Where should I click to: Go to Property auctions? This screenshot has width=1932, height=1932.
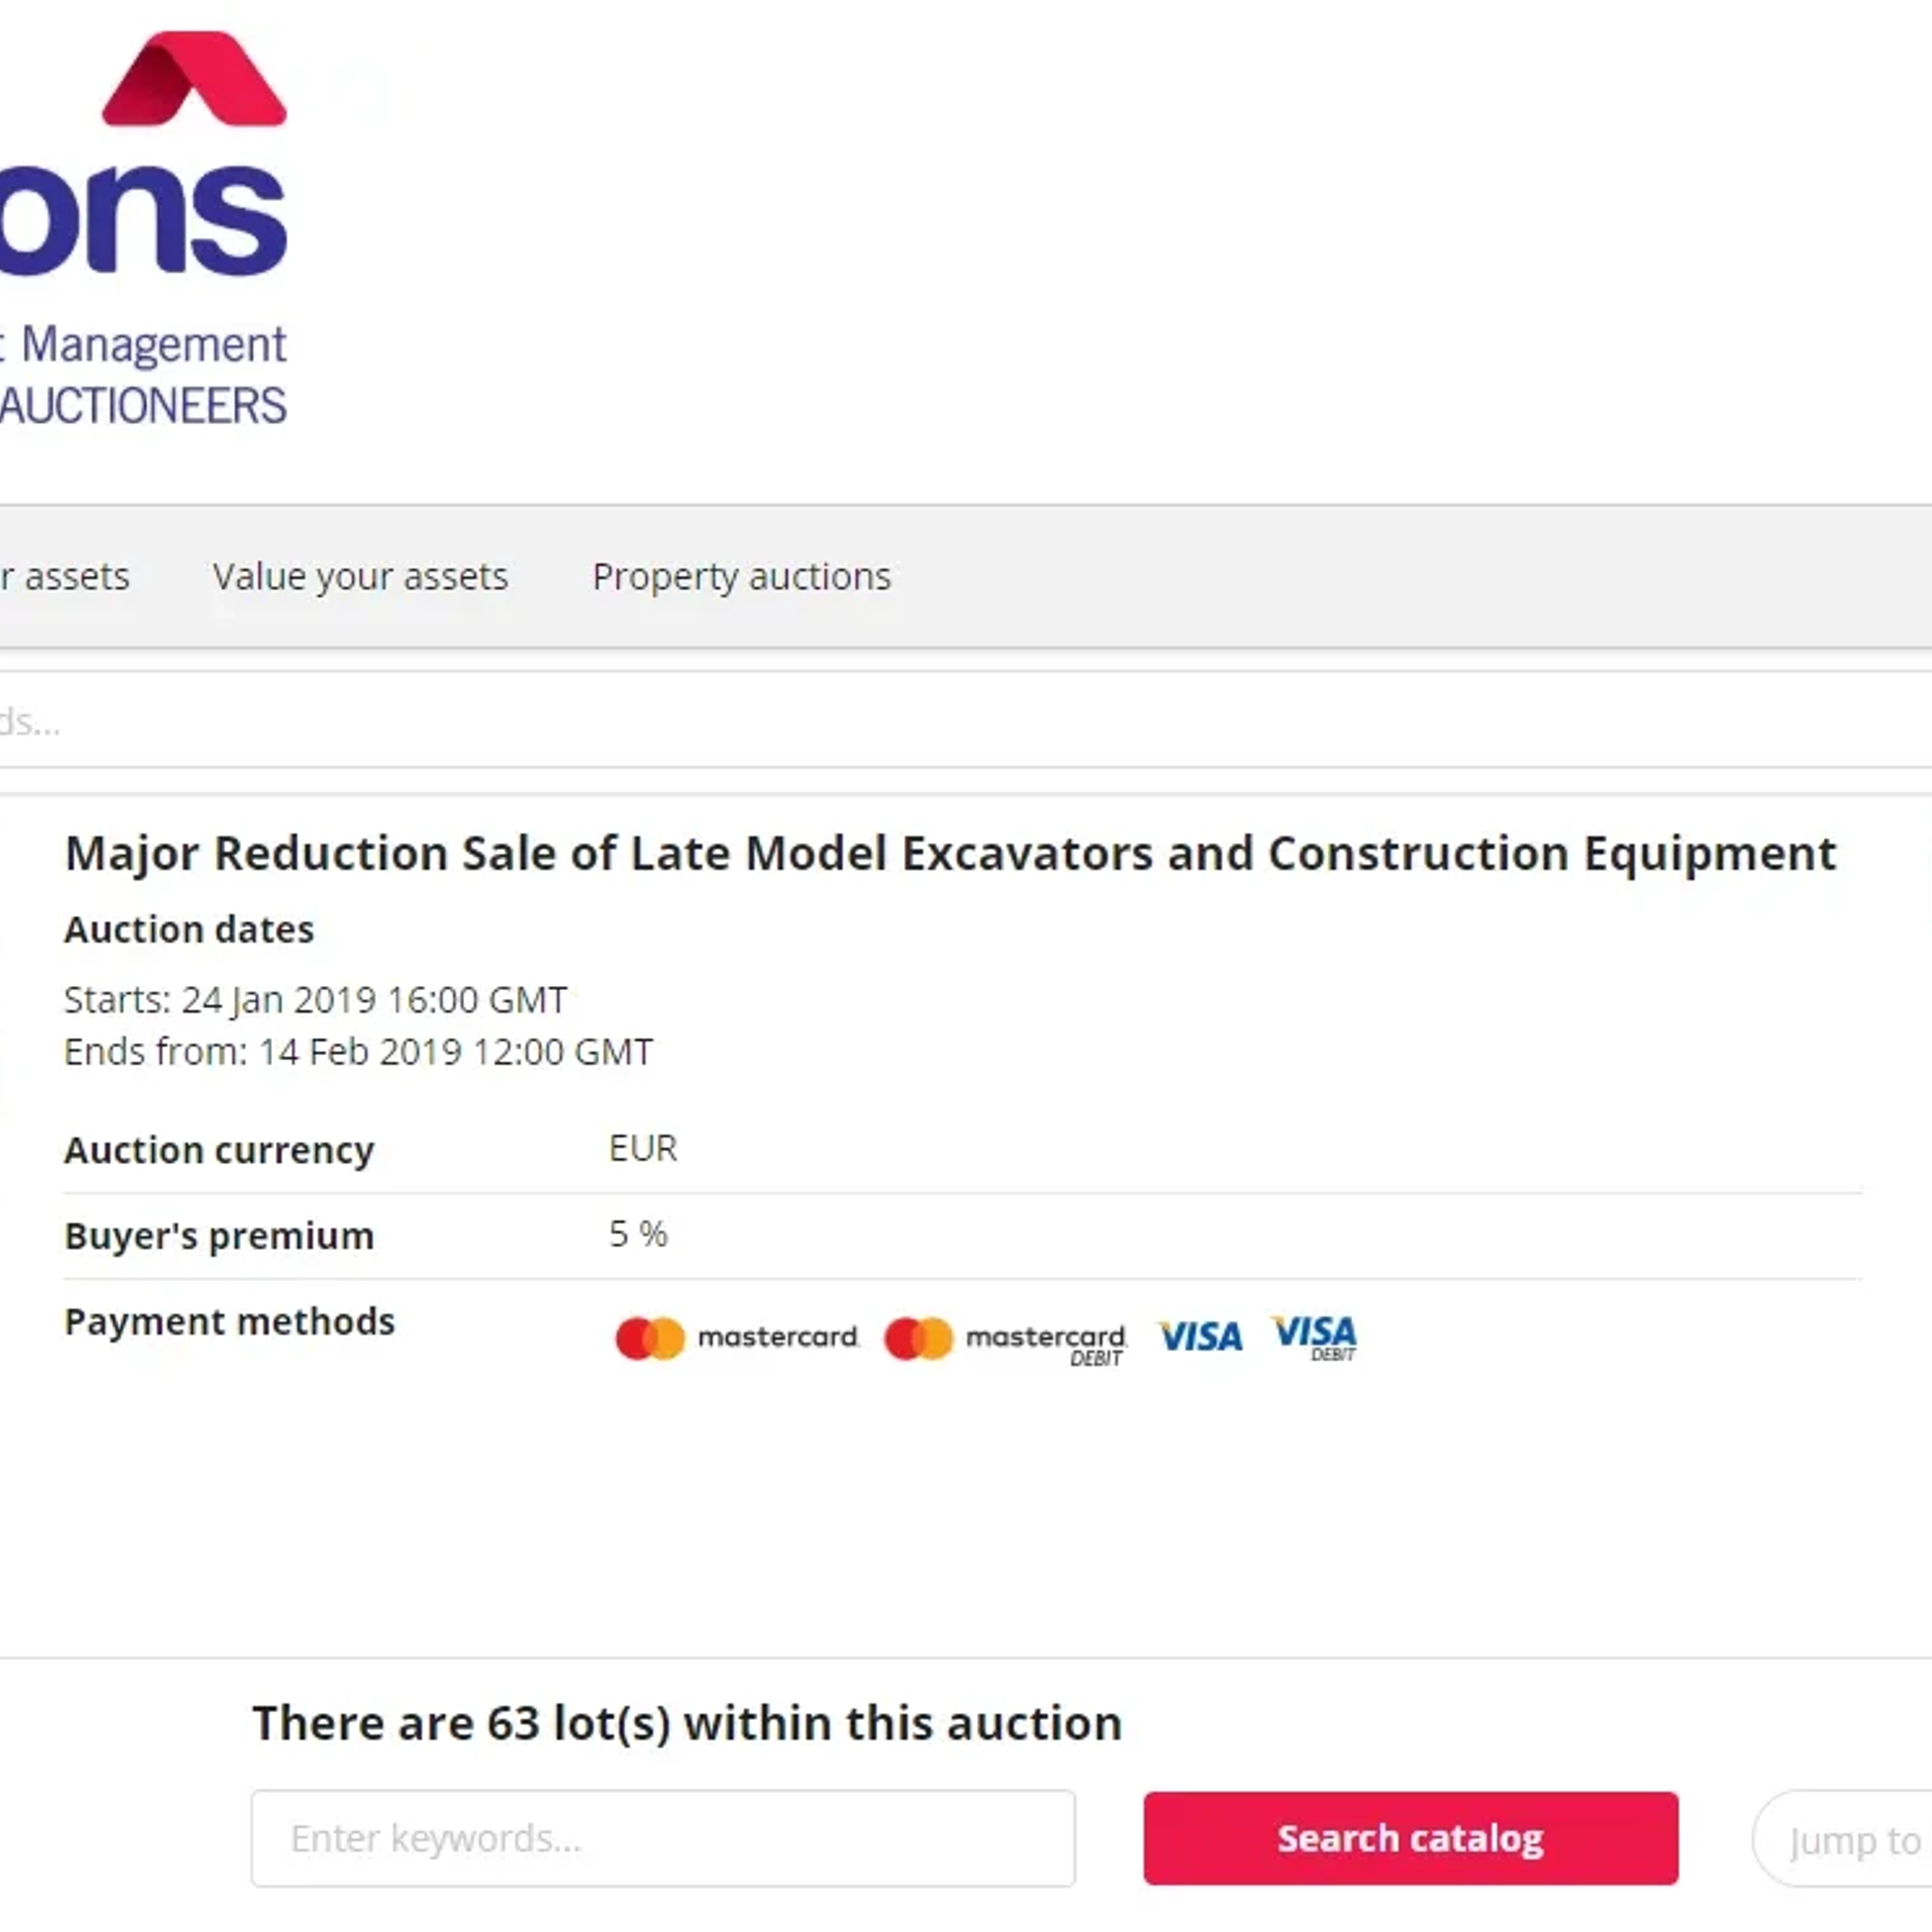pos(741,577)
